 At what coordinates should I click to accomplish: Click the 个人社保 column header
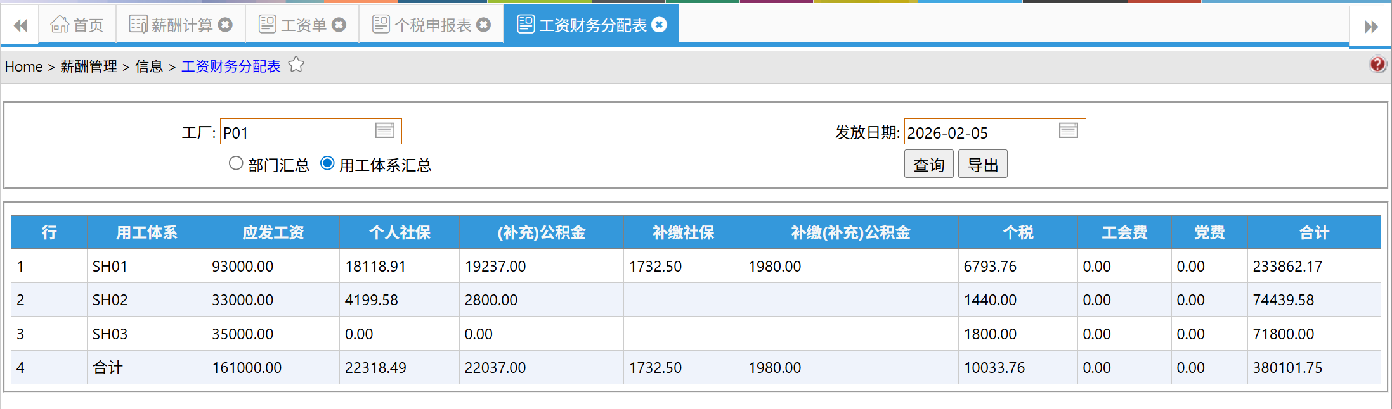[400, 232]
